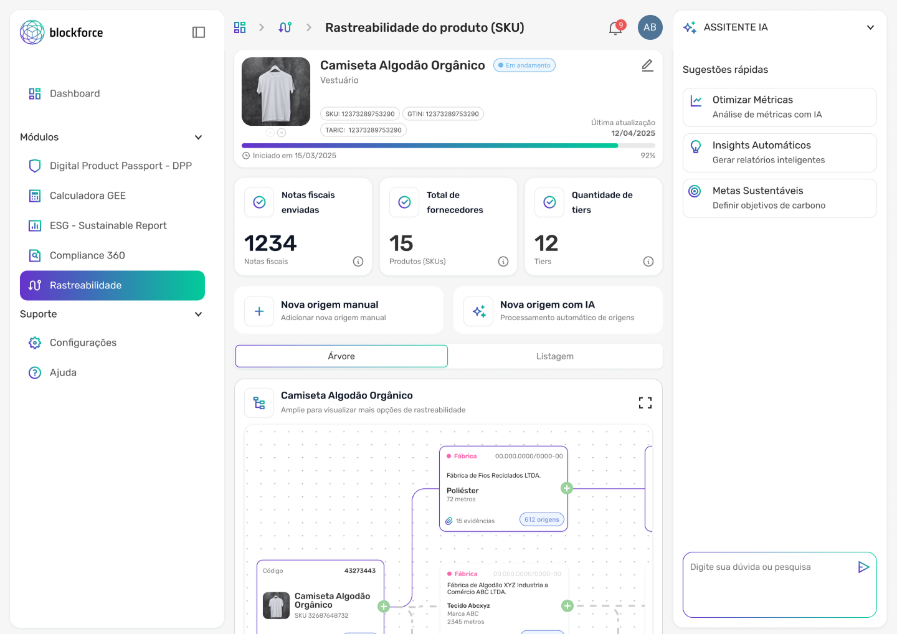The width and height of the screenshot is (897, 634).
Task: Switch to the Árvore tab
Action: click(x=341, y=356)
